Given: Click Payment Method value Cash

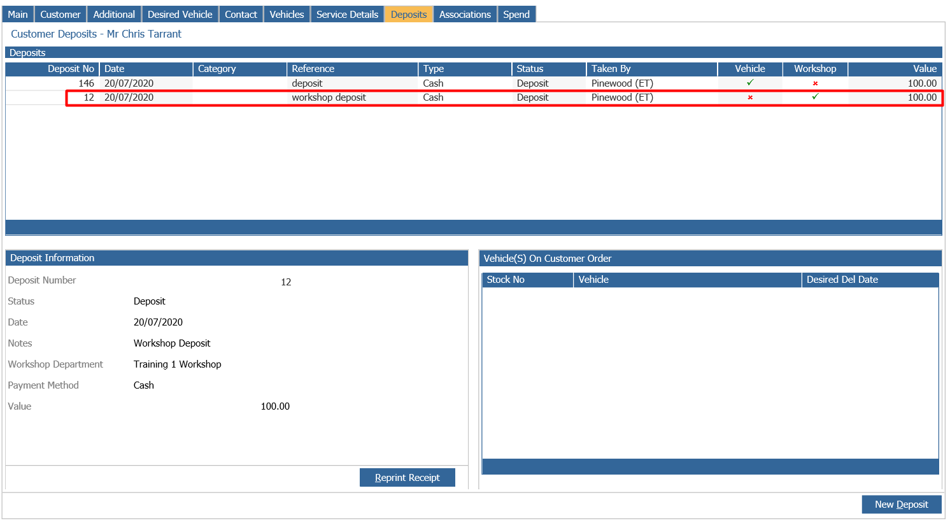Looking at the screenshot, I should 144,385.
